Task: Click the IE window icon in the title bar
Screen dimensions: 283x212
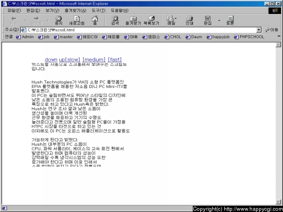Action: pos(4,4)
